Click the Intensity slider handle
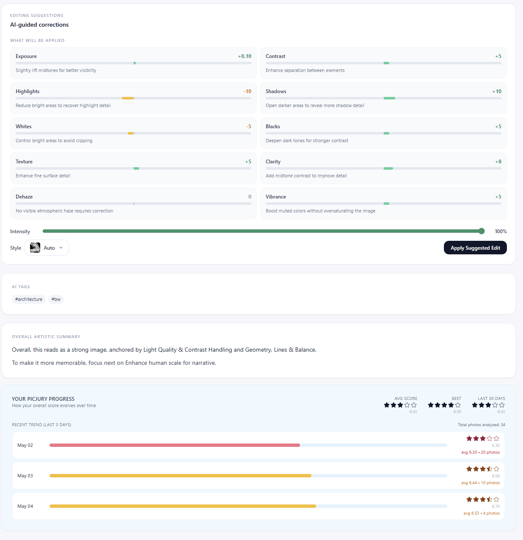 pyautogui.click(x=482, y=231)
